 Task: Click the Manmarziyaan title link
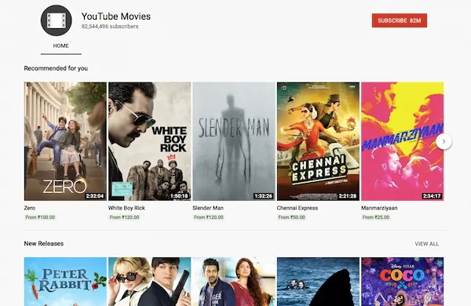pos(379,208)
